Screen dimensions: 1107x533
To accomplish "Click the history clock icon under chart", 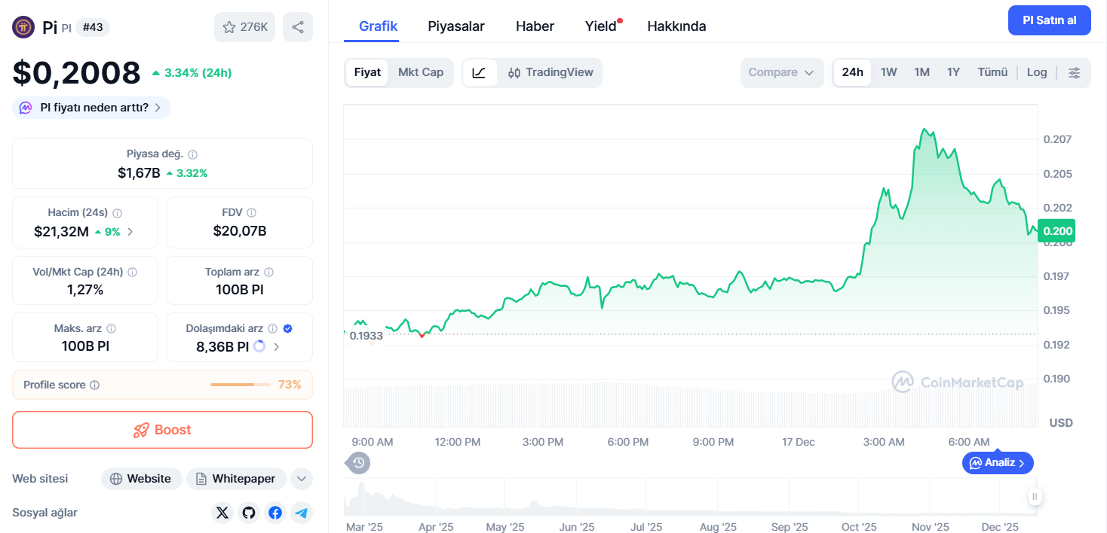I will click(x=359, y=462).
